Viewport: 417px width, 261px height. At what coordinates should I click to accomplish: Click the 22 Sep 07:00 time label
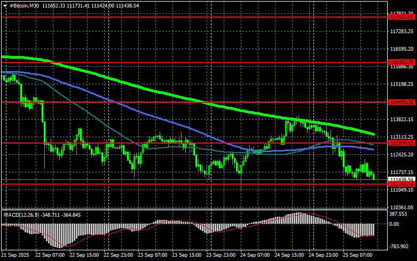[50, 255]
